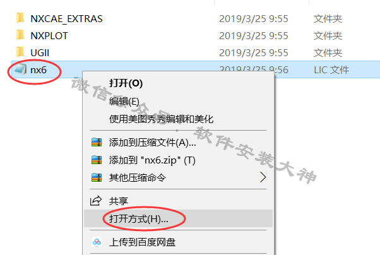Viewport: 380px width, 255px height.
Task: Click archive icon beside 添加到 "nx6.zip"
Action: tap(97, 160)
